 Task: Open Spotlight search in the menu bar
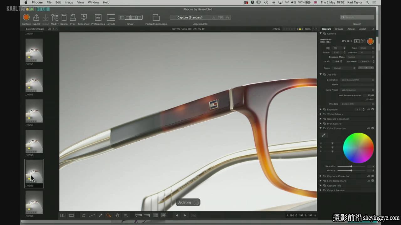(x=367, y=2)
